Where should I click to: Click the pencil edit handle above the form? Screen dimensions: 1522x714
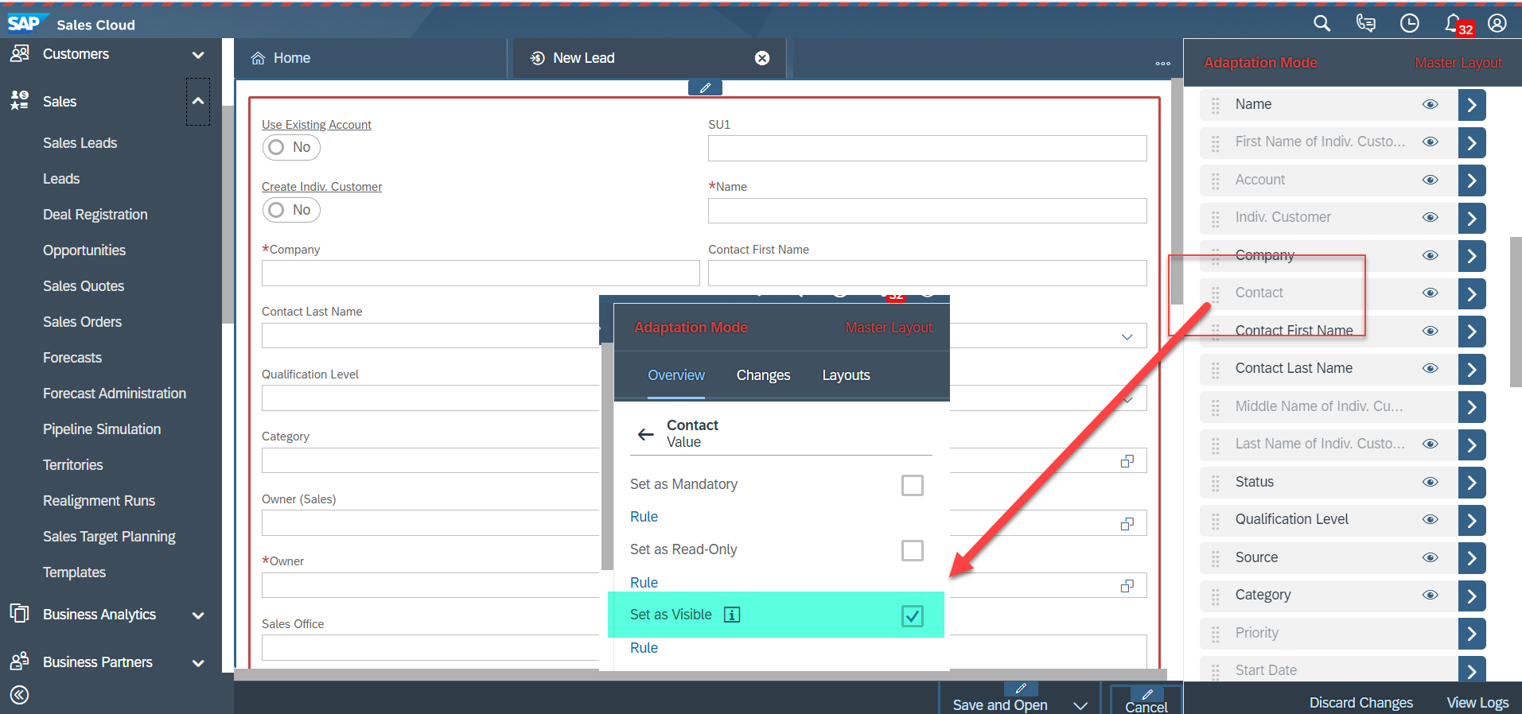pyautogui.click(x=705, y=87)
